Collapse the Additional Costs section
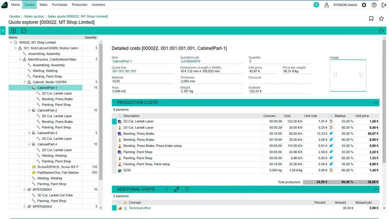389x219 pixels. pyautogui.click(x=376, y=189)
